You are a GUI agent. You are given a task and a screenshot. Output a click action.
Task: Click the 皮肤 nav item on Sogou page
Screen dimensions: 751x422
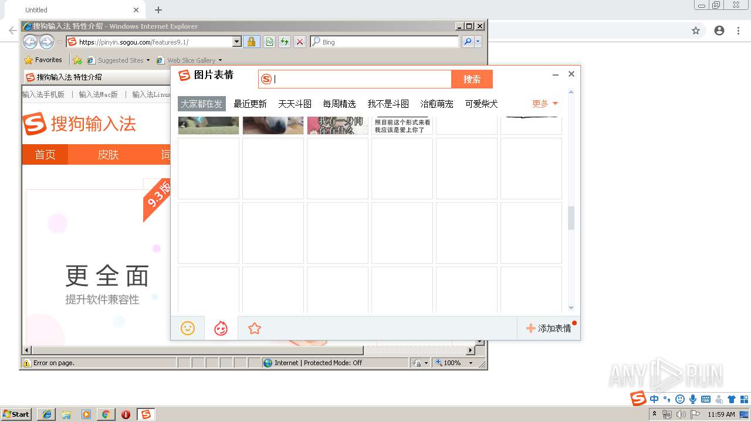pos(108,154)
